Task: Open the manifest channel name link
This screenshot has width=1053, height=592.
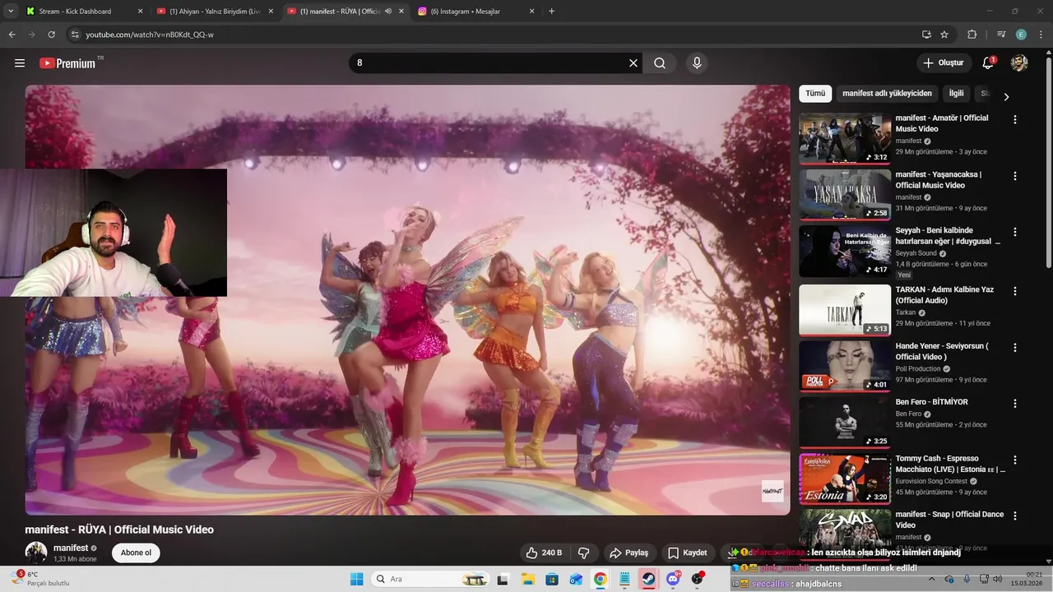Action: coord(71,548)
